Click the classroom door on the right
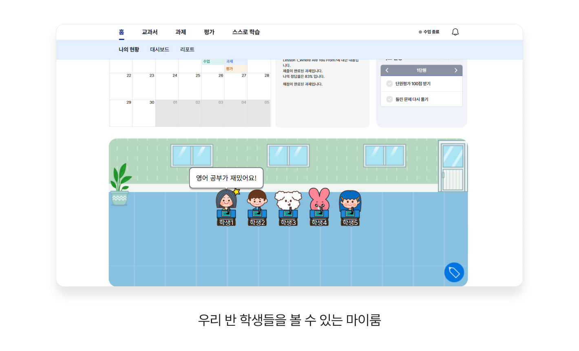Screen dimensions: 579x351 (x=453, y=167)
